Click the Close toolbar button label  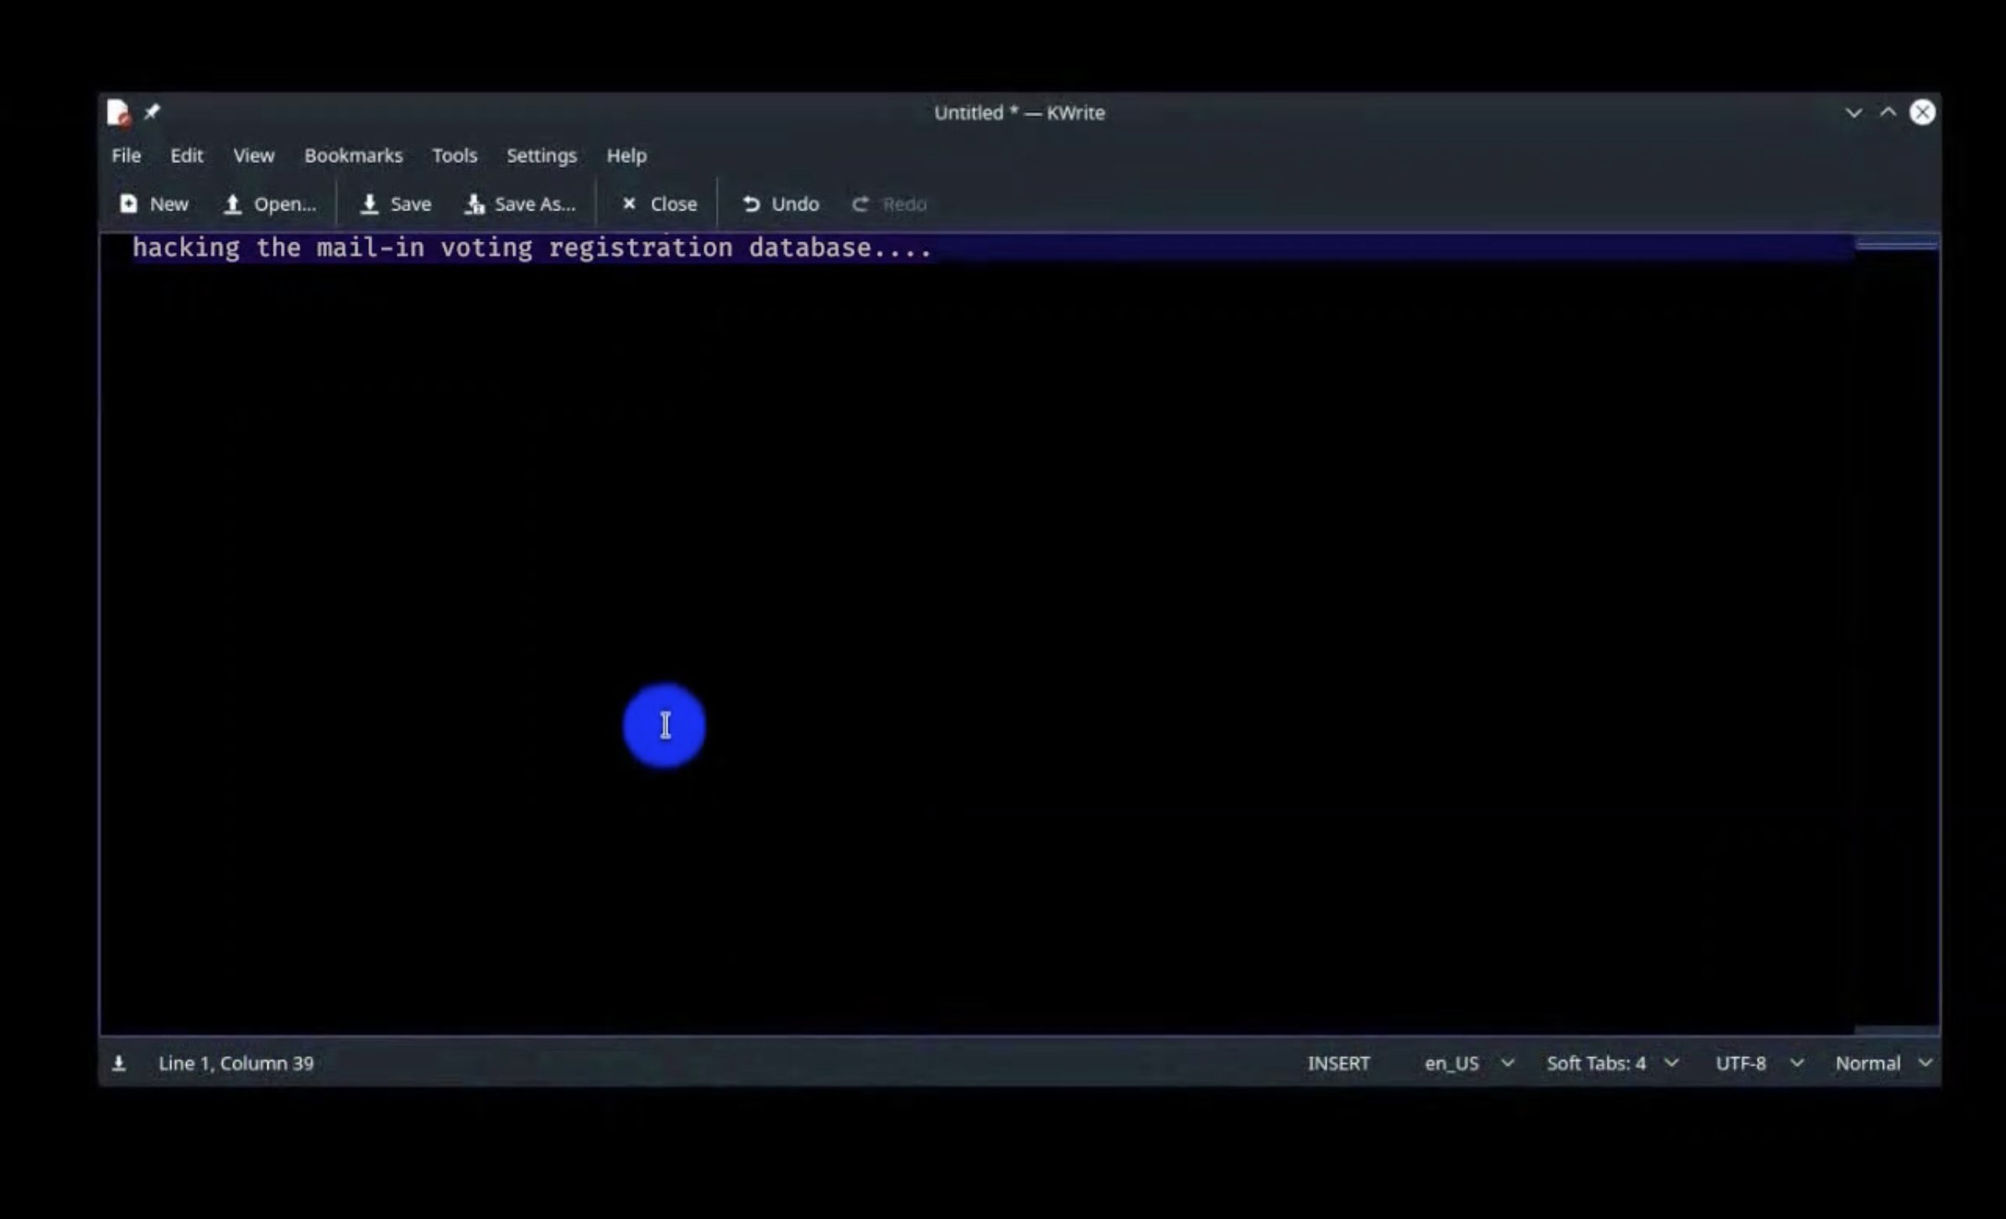point(673,204)
